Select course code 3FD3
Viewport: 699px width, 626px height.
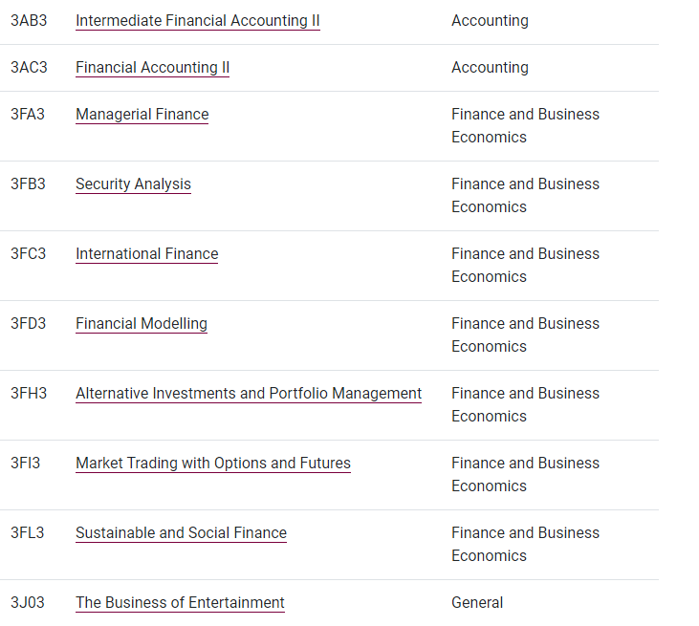(x=28, y=323)
